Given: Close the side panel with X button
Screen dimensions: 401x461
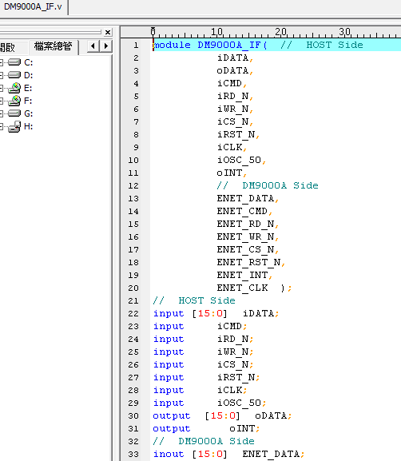Looking at the screenshot, I should tap(108, 32).
